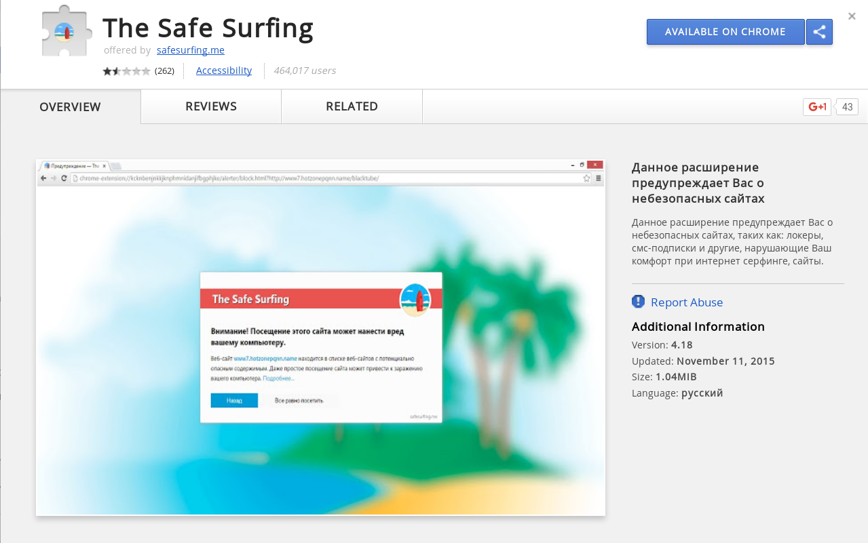Image resolution: width=868 pixels, height=543 pixels.
Task: Click the Updated November 11, 2015 text
Action: (x=703, y=361)
